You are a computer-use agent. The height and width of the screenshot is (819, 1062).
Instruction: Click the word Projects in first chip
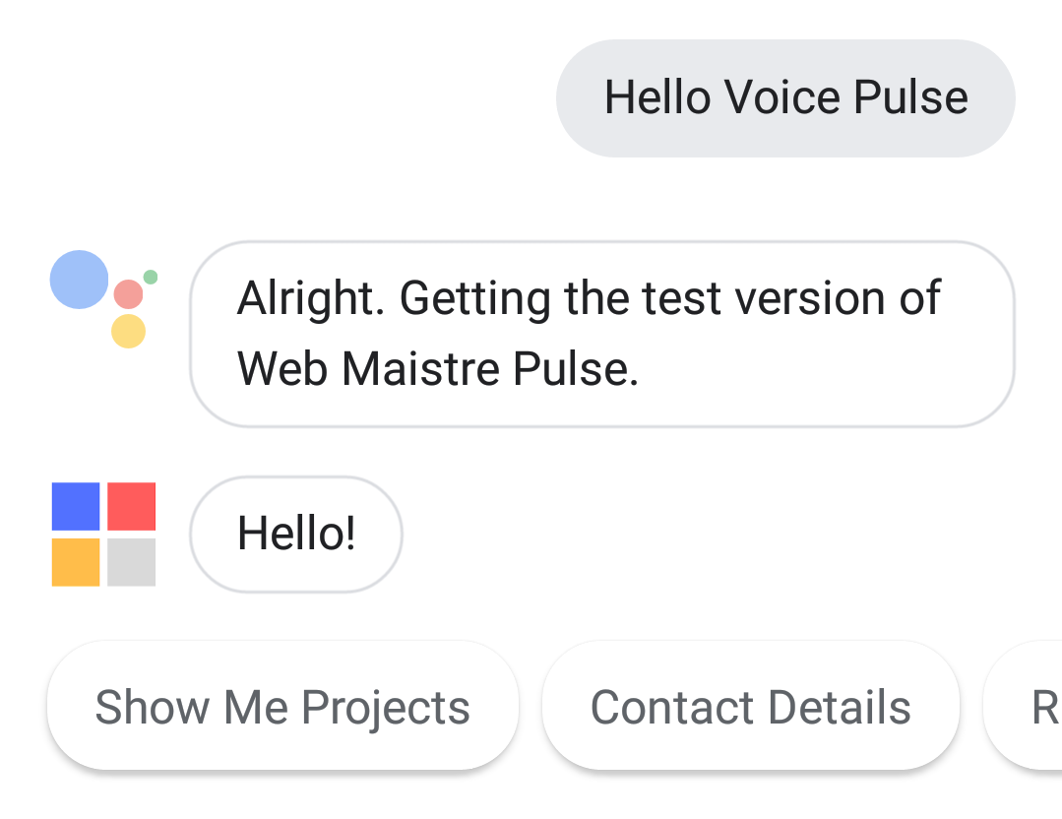386,710
